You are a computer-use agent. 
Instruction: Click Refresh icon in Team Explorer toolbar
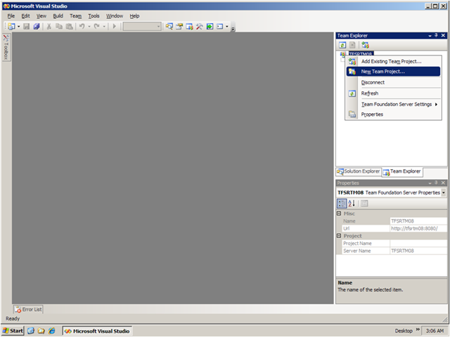[342, 45]
